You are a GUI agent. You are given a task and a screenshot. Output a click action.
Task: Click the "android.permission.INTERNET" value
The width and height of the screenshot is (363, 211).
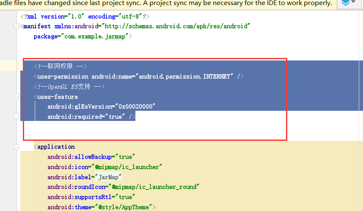point(184,77)
